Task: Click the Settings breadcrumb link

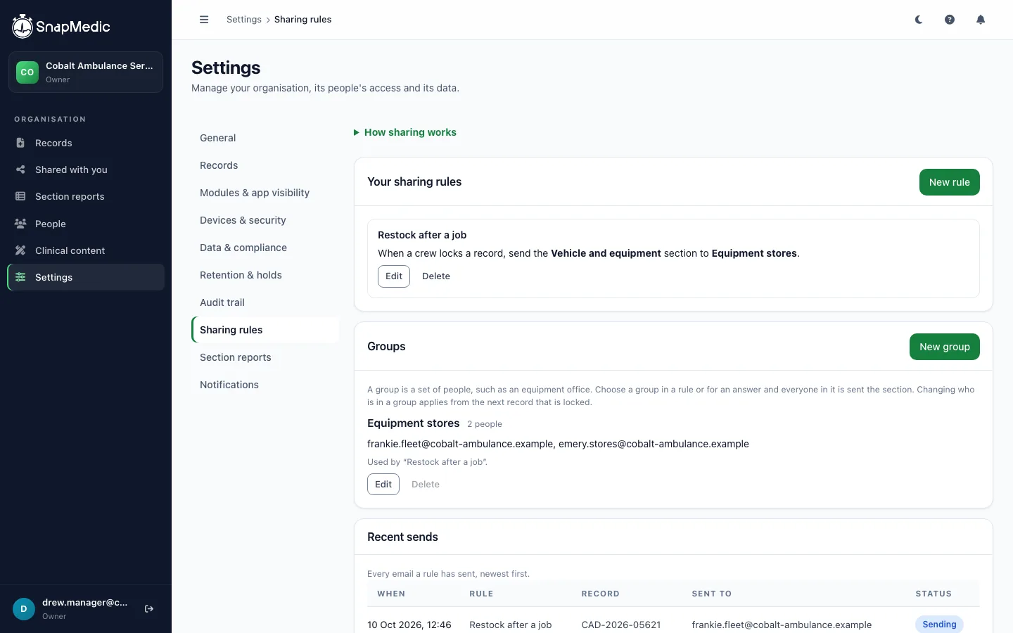Action: tap(244, 20)
